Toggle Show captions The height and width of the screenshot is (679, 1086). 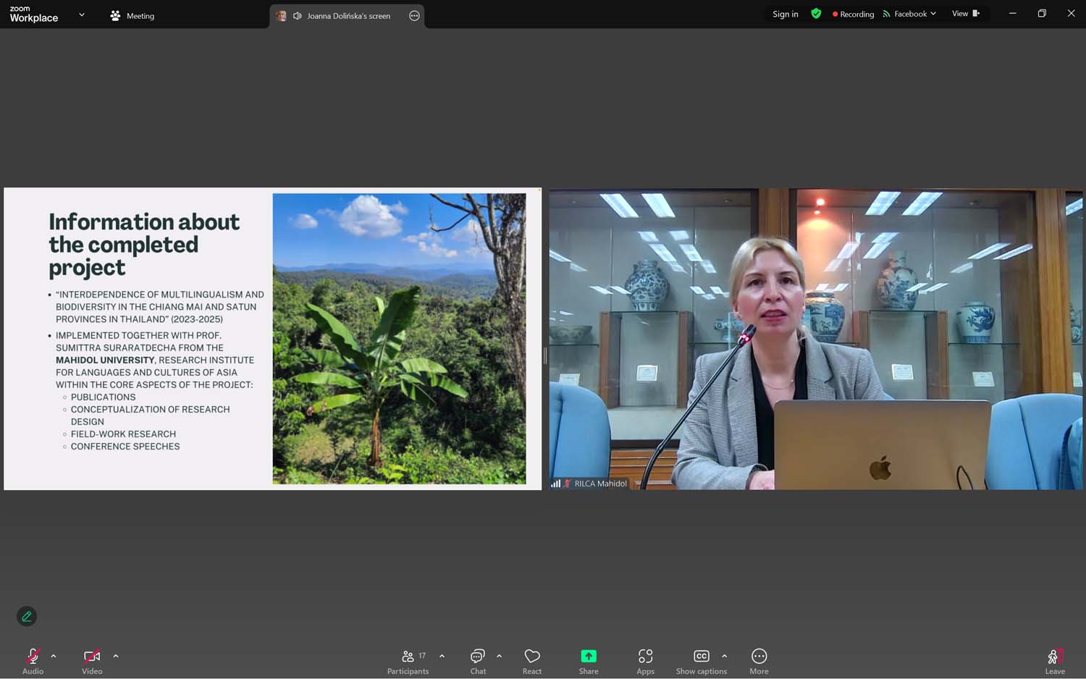pyautogui.click(x=701, y=660)
